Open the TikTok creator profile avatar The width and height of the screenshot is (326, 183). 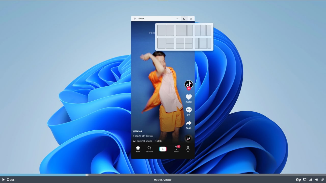[x=188, y=84]
